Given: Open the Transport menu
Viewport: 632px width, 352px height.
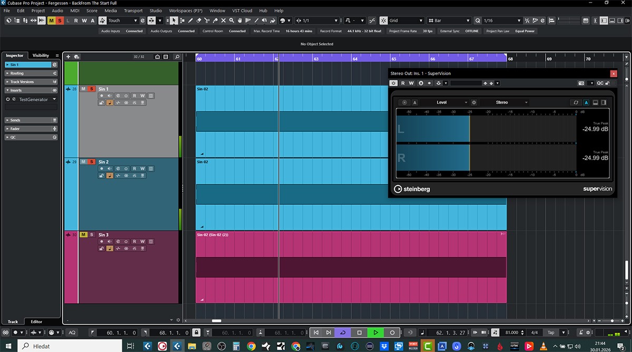Looking at the screenshot, I should 133,11.
